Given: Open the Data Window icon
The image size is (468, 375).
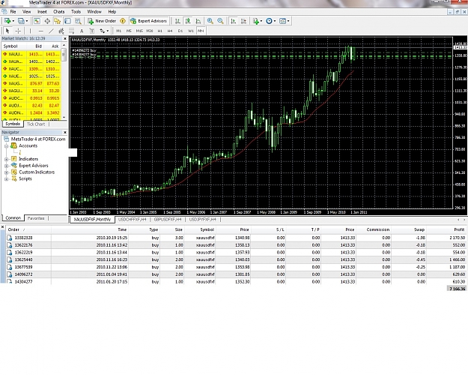Looking at the screenshot, I should (47, 21).
